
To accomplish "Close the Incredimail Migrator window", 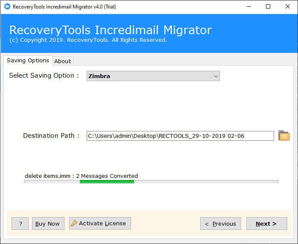I will click(288, 7).
